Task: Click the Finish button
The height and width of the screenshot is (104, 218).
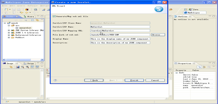Action: [134, 80]
